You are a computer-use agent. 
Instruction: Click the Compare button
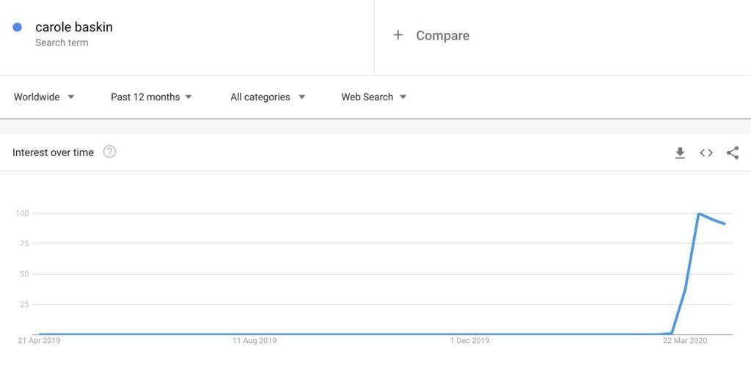pyautogui.click(x=442, y=35)
